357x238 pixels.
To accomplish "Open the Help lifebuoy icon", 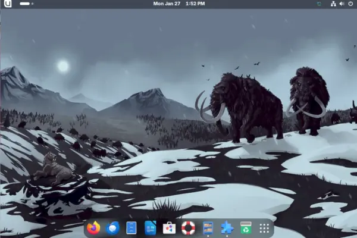I will coord(188,227).
